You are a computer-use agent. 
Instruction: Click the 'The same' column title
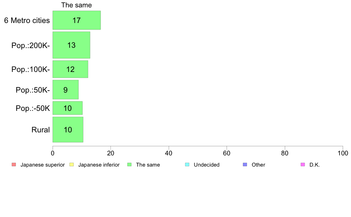77,5
